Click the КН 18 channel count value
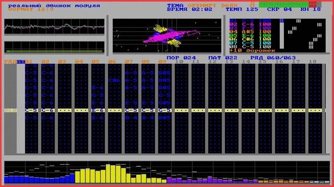Screen dimensions: 334x187 (311, 9)
